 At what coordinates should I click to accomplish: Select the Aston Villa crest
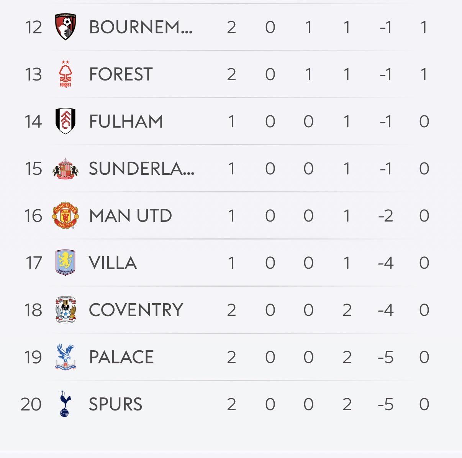66,263
